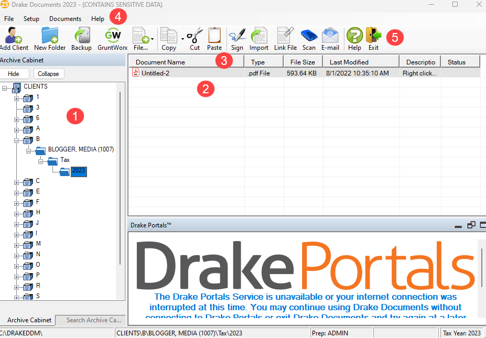
Task: Click the Hide button
Action: [x=14, y=74]
